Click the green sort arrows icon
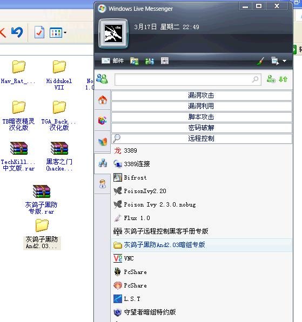302x322 pixels. 283,79
